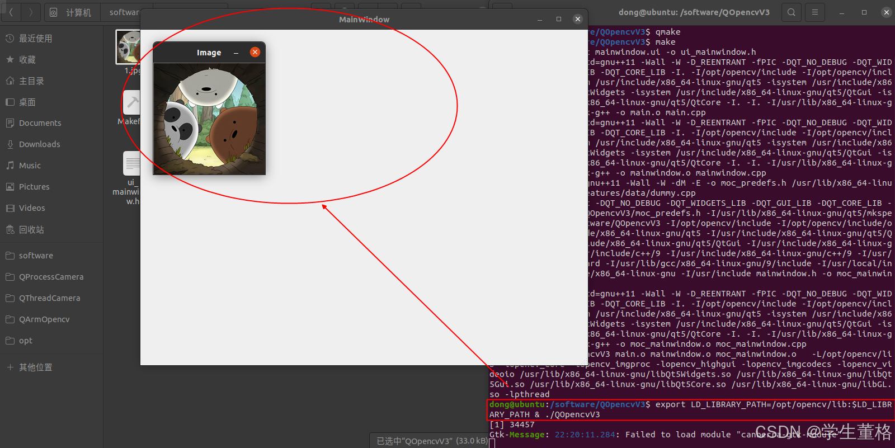
Task: Click the 计算机 path segment
Action: 73,12
